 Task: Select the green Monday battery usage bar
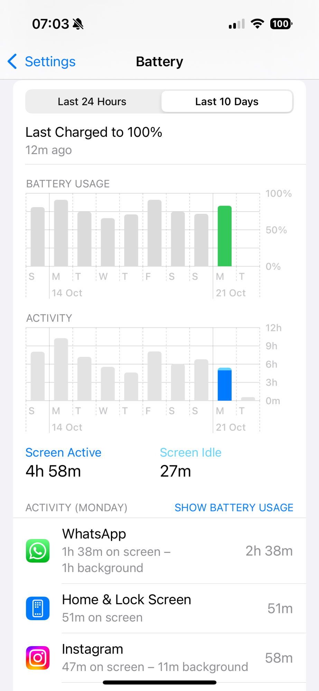click(225, 236)
